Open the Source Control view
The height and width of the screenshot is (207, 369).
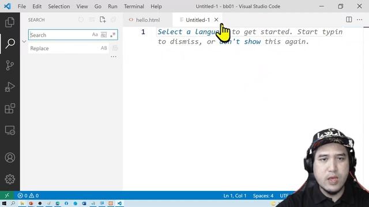click(10, 65)
